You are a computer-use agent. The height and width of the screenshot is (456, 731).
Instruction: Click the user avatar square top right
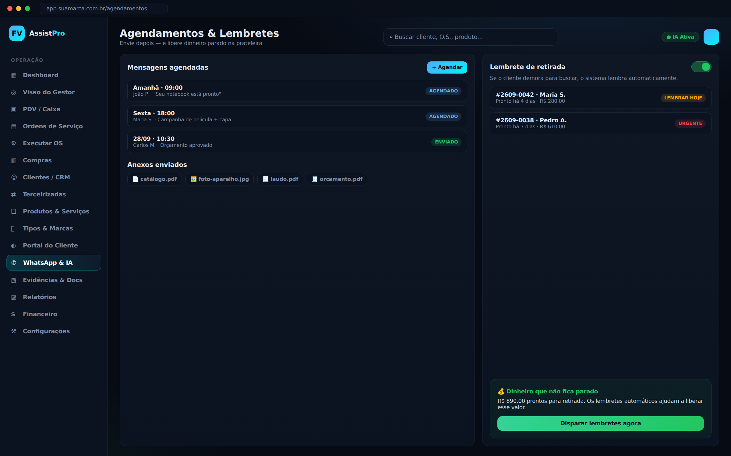pos(711,37)
